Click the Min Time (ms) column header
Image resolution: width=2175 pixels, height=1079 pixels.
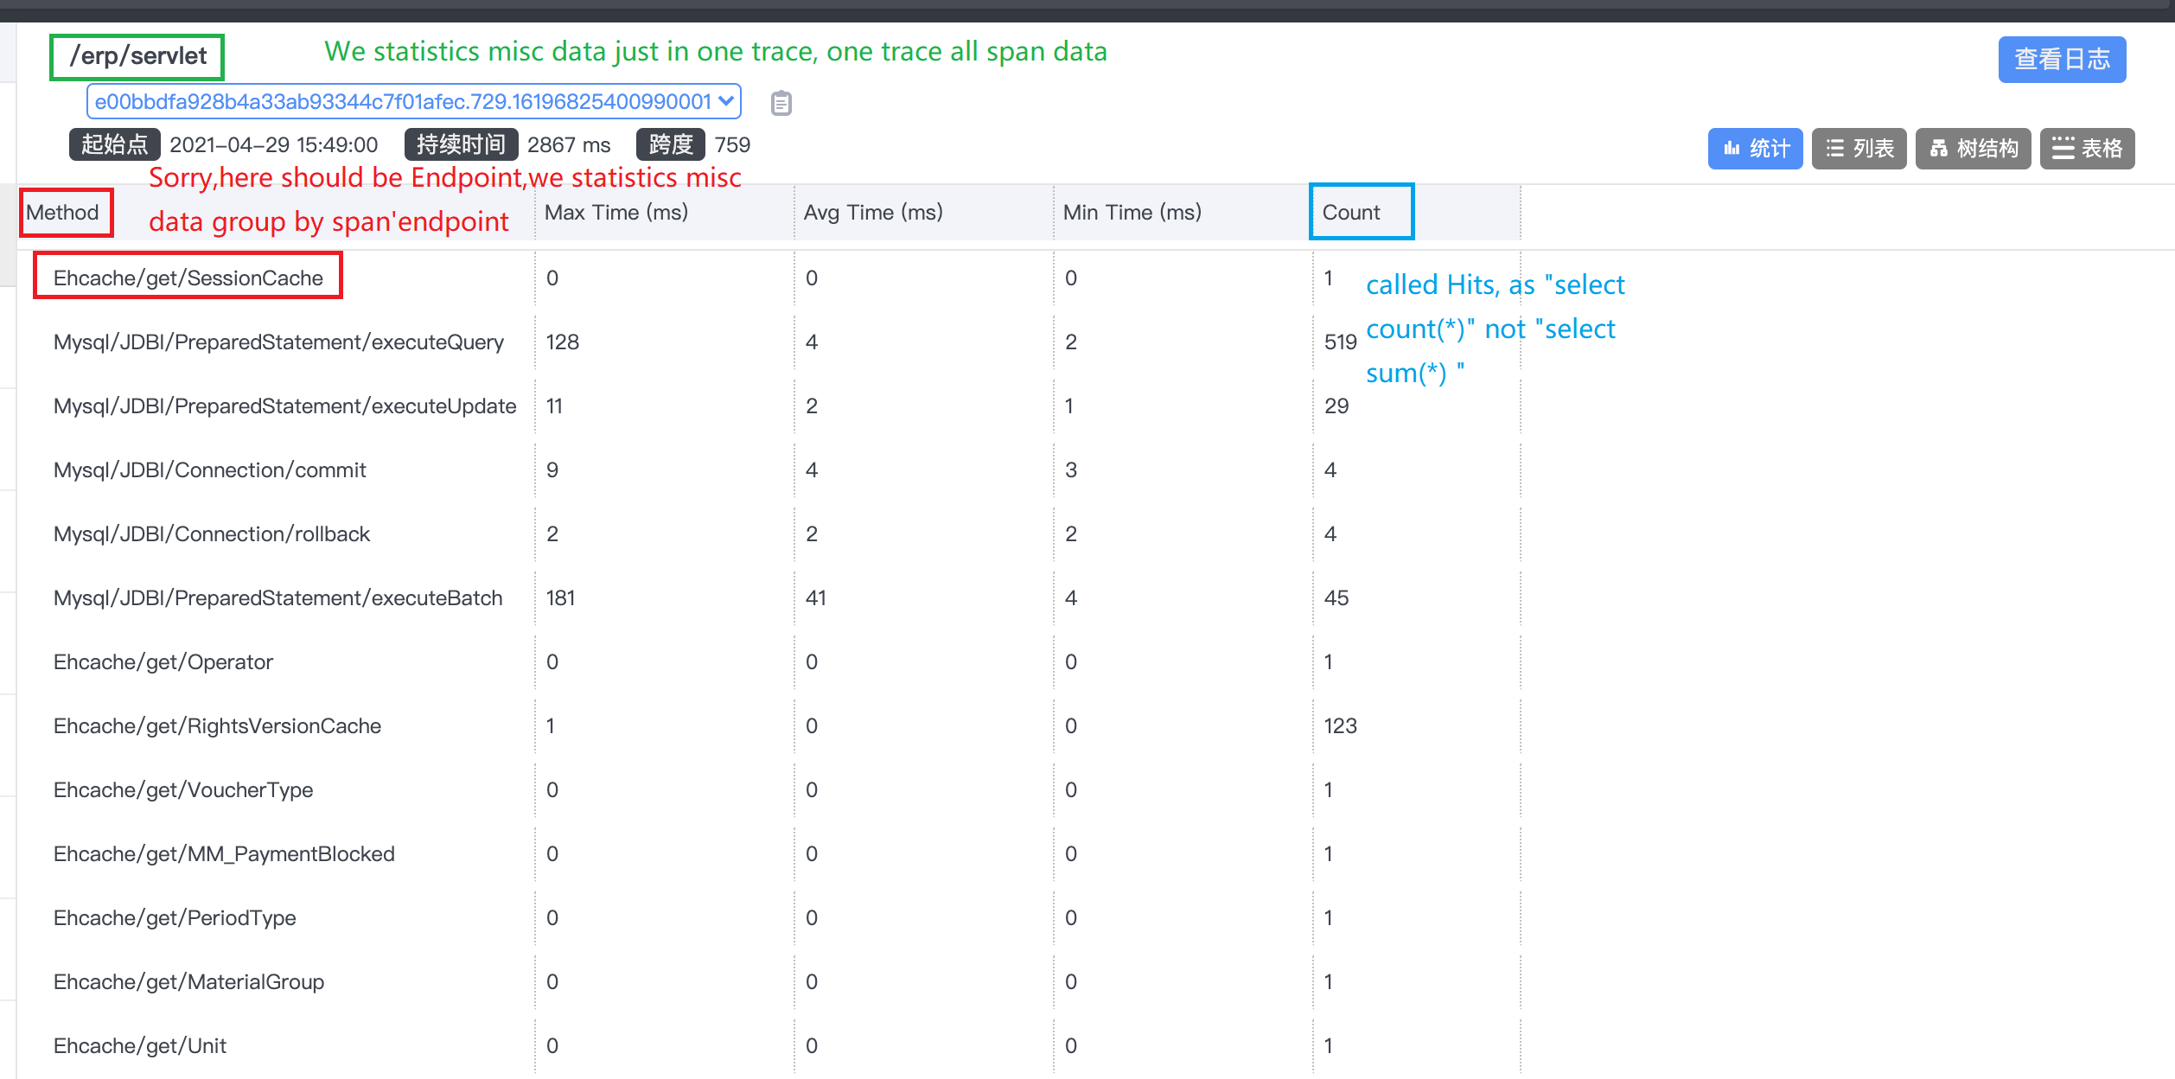(x=1132, y=213)
